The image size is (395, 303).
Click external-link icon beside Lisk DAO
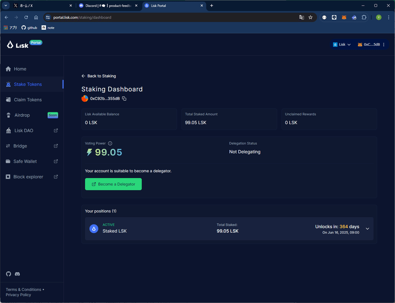tap(56, 130)
